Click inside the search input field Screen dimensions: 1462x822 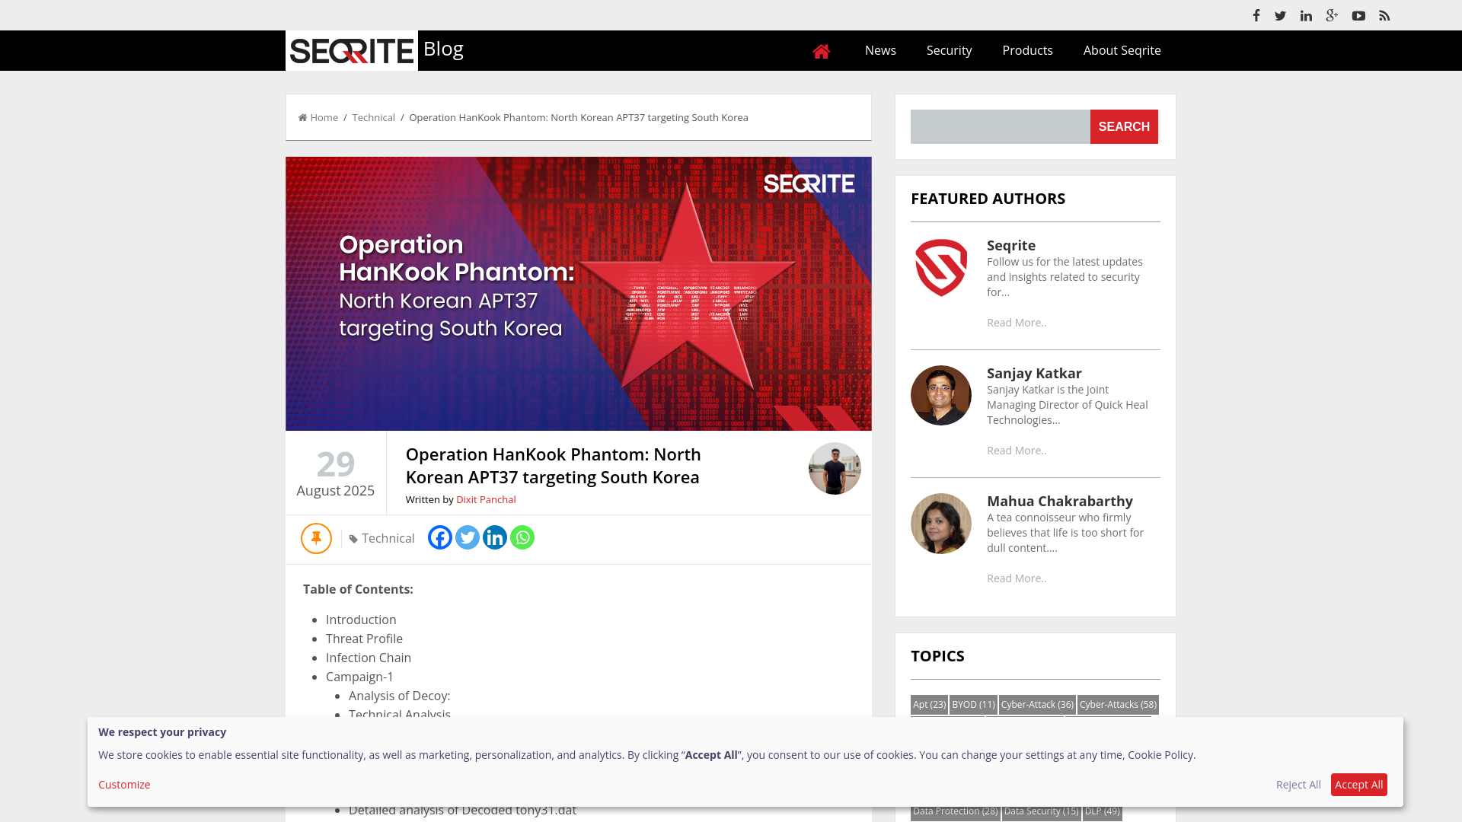point(1000,126)
